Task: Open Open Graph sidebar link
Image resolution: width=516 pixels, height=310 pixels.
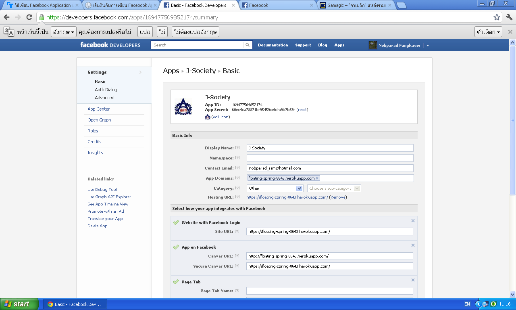Action: pos(99,120)
